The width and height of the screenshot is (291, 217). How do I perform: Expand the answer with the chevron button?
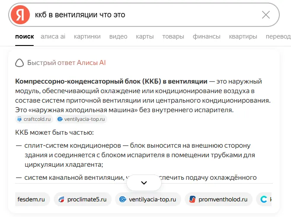pos(144,183)
